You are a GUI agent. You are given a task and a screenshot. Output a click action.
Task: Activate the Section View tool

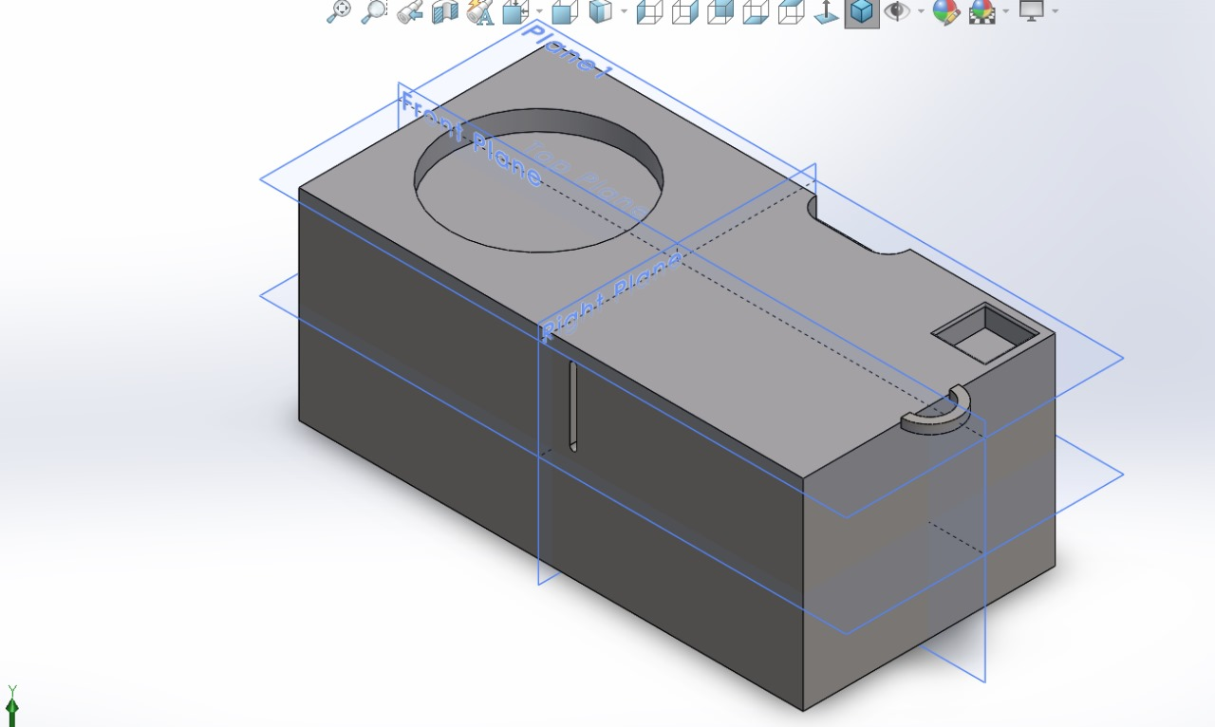pyautogui.click(x=442, y=12)
